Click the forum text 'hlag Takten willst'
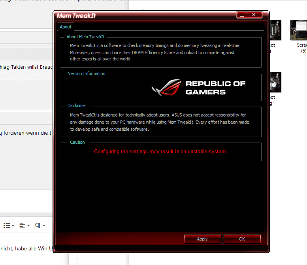This screenshot has width=307, height=265. [x=19, y=67]
